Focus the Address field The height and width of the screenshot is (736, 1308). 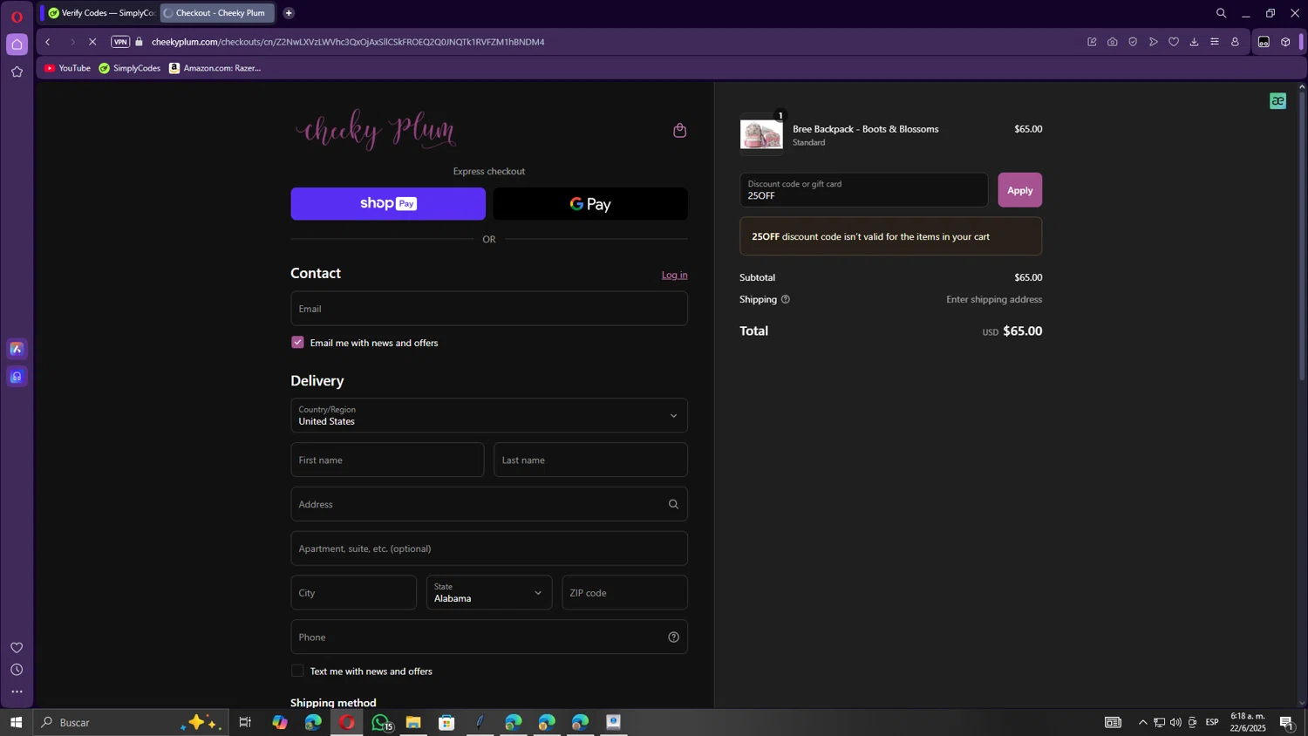489,504
